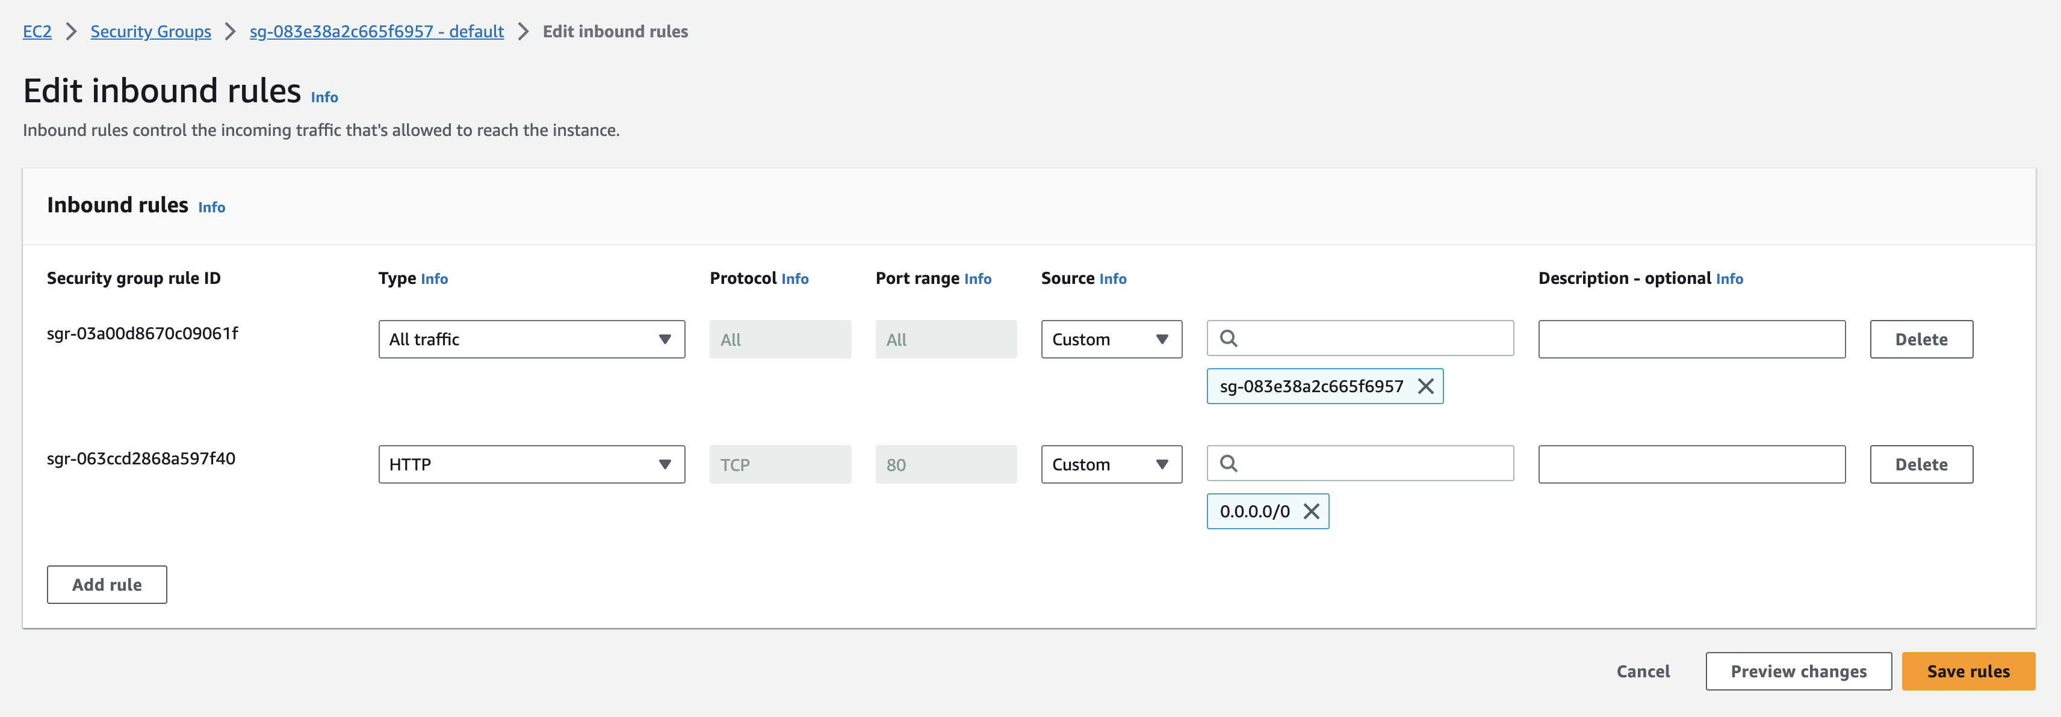Navigate to Security Groups breadcrumb
2061x717 pixels.
pyautogui.click(x=150, y=32)
